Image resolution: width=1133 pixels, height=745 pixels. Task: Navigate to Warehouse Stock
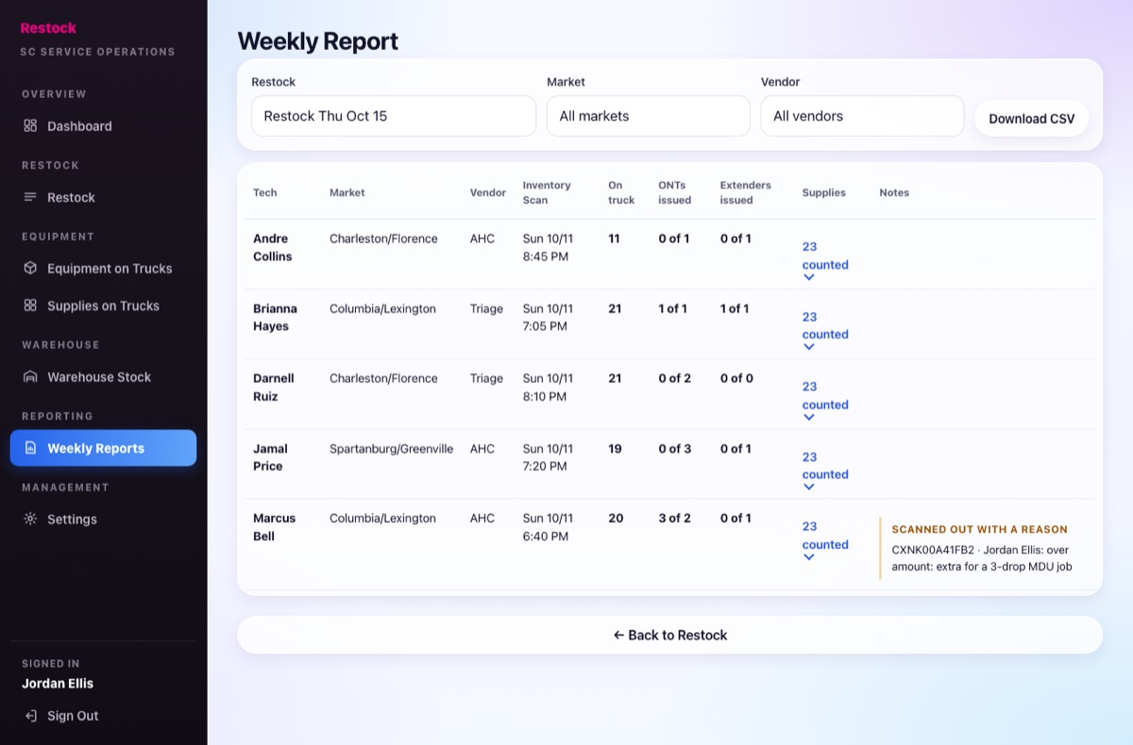click(103, 377)
